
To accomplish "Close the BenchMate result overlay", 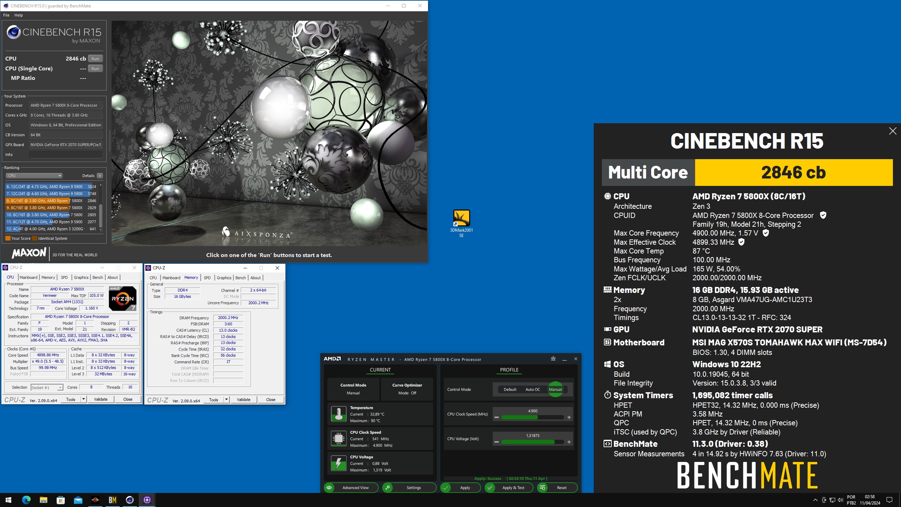I will click(x=893, y=131).
